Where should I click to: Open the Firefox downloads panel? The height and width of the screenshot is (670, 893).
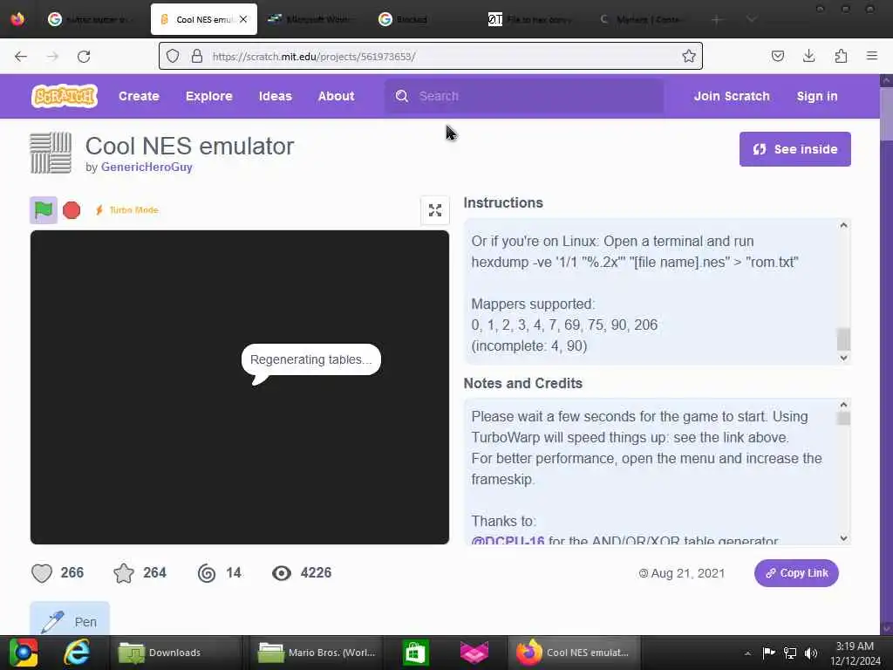pyautogui.click(x=808, y=56)
